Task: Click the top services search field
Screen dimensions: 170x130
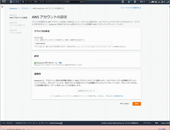Action: click(x=54, y=2)
